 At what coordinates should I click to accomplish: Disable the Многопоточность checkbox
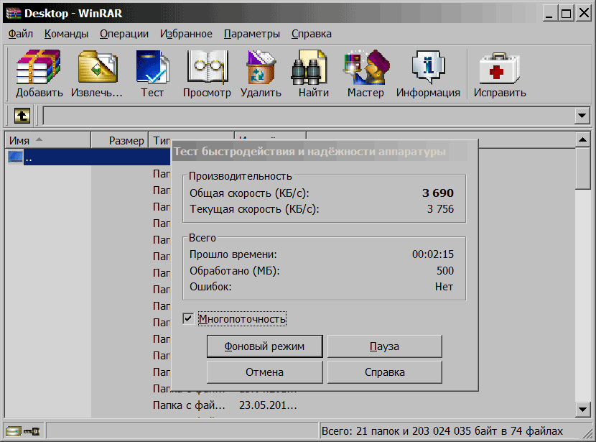[x=188, y=318]
